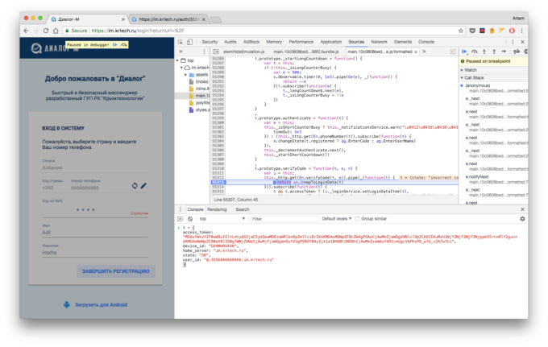This screenshot has height=347, width=548.
Task: Deactivate breakpoints icon in debugger toolbar
Action: (517, 52)
